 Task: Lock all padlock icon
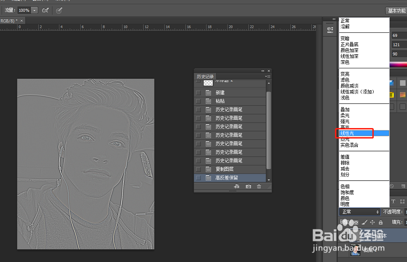click(381, 222)
